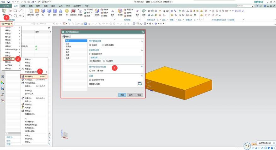Screen dimensions: 276x150
Task: Select the Classic Toolbars (经典工具条) radio button
Action: 103,45
